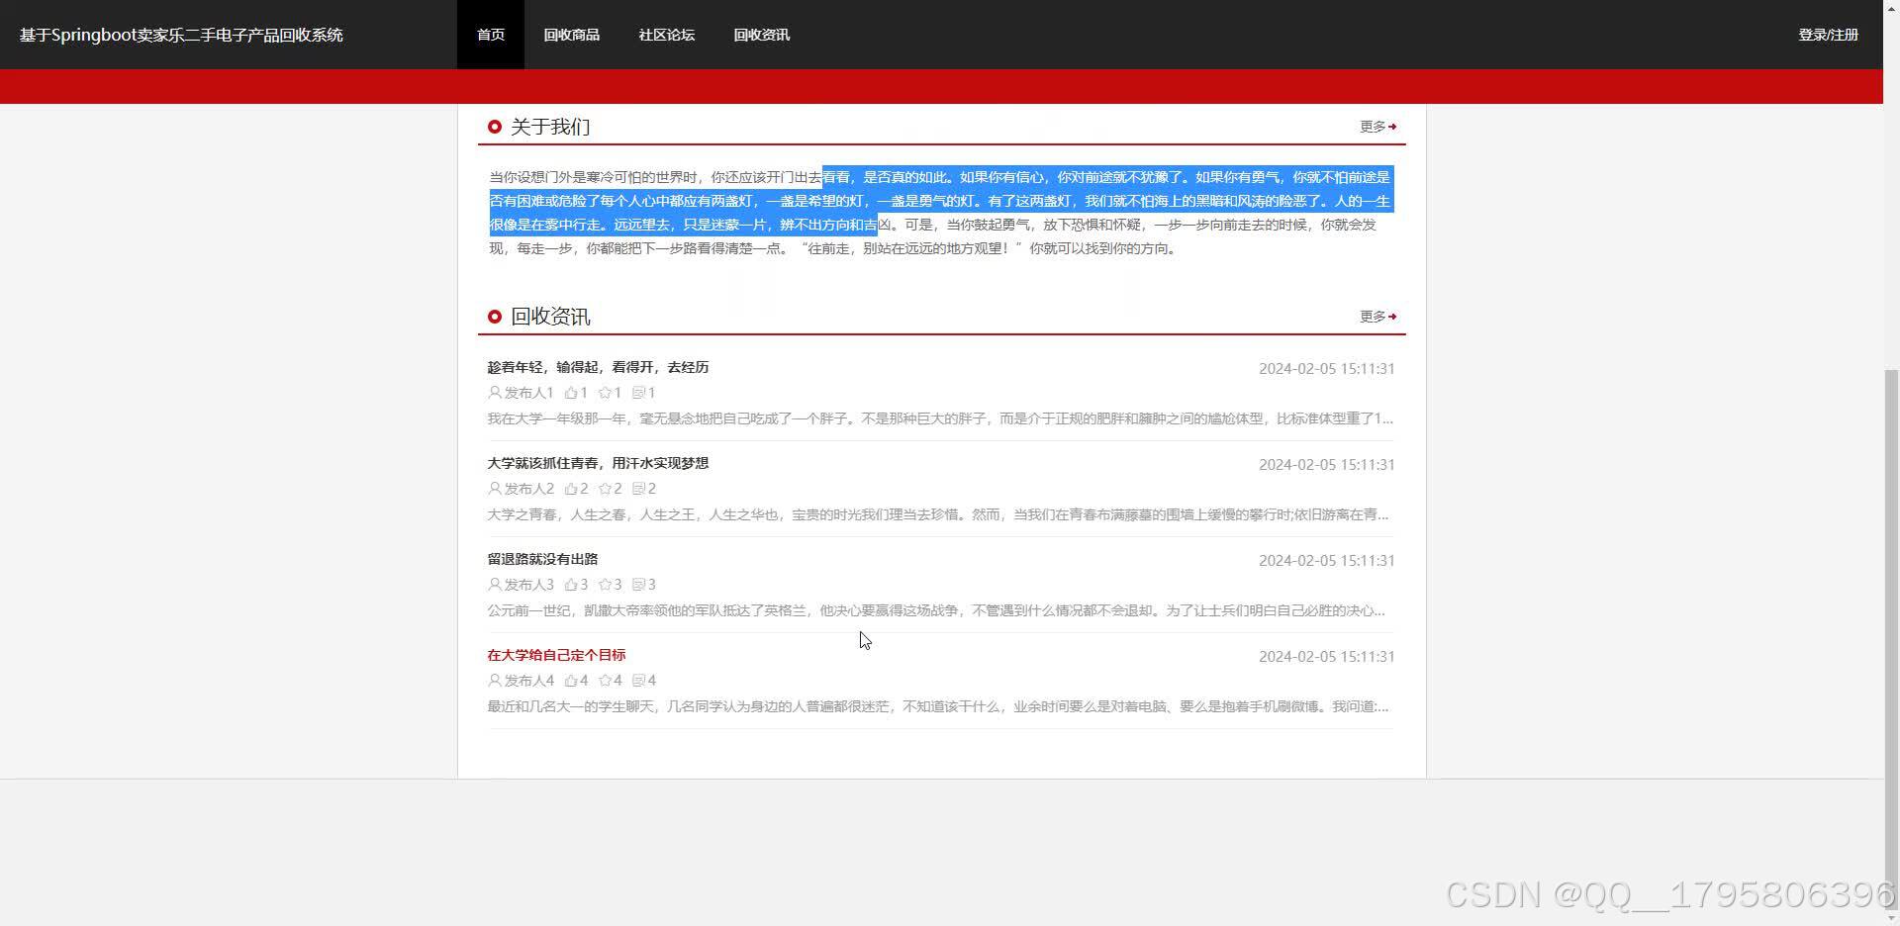The image size is (1900, 926).
Task: Click the comment icon in 发布人1 row
Action: point(638,393)
